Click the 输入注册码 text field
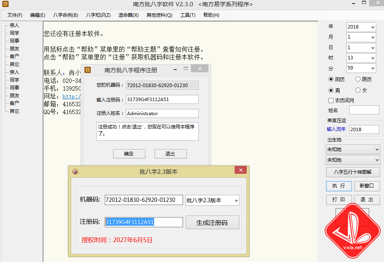Viewport: 384px width, 262px height. point(162,100)
